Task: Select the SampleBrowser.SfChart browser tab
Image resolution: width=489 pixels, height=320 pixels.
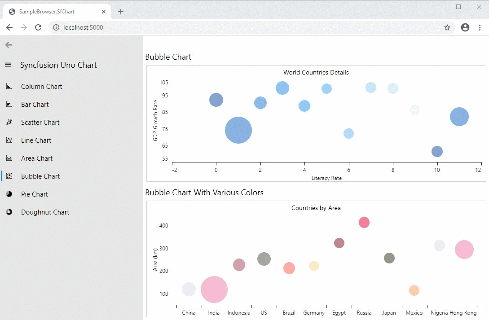Action: point(54,11)
